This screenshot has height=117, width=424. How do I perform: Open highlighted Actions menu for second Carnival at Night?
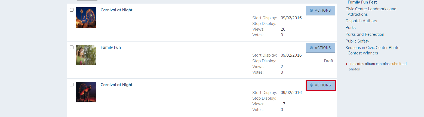pos(321,85)
